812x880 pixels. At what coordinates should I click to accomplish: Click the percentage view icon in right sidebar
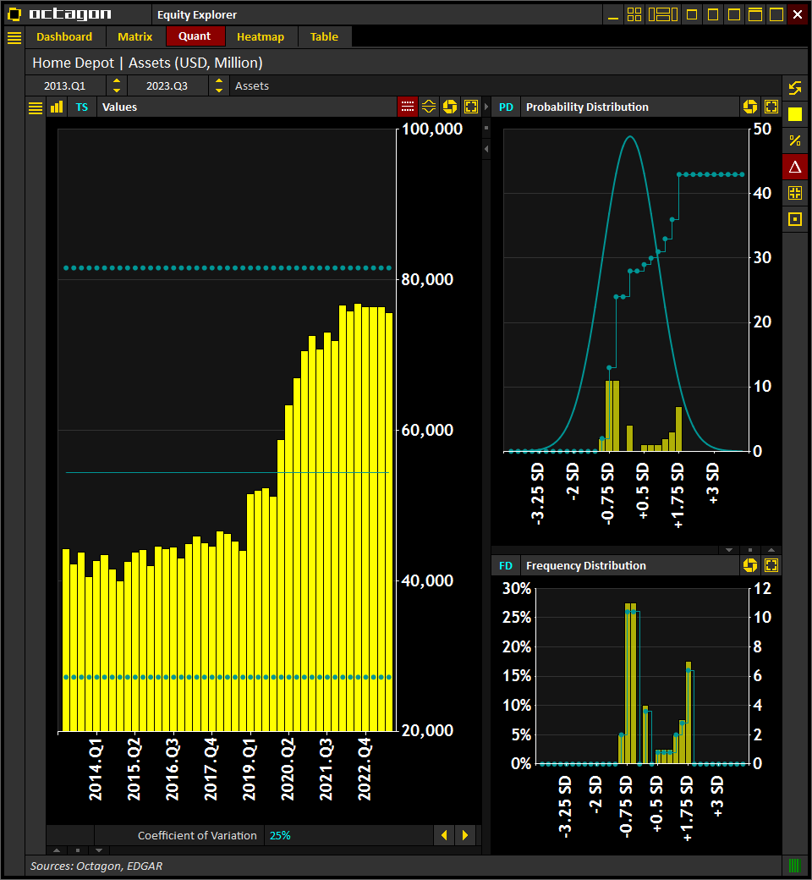794,140
